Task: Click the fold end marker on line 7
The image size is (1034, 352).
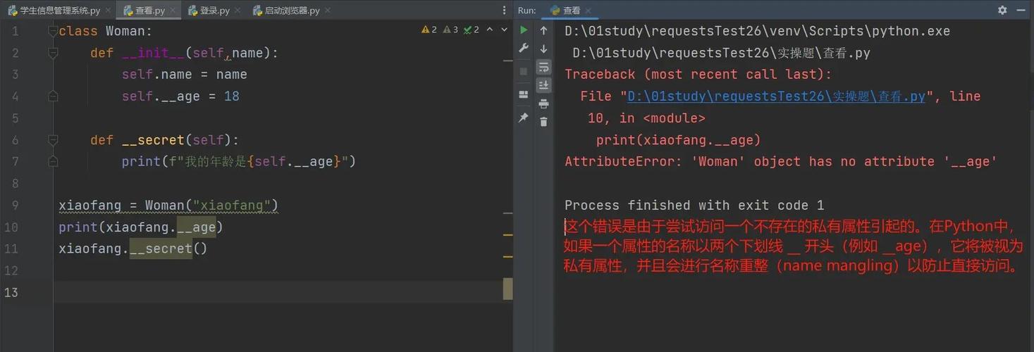Action: coord(53,162)
